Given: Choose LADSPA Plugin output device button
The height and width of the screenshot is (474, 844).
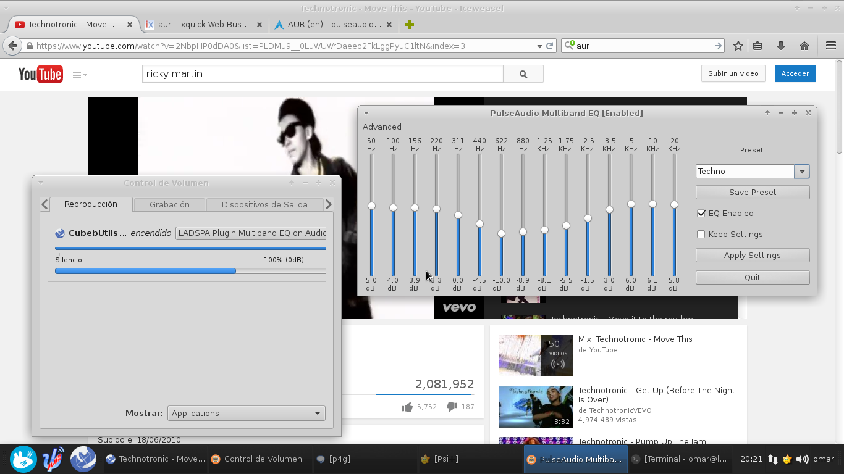Looking at the screenshot, I should coord(251,233).
